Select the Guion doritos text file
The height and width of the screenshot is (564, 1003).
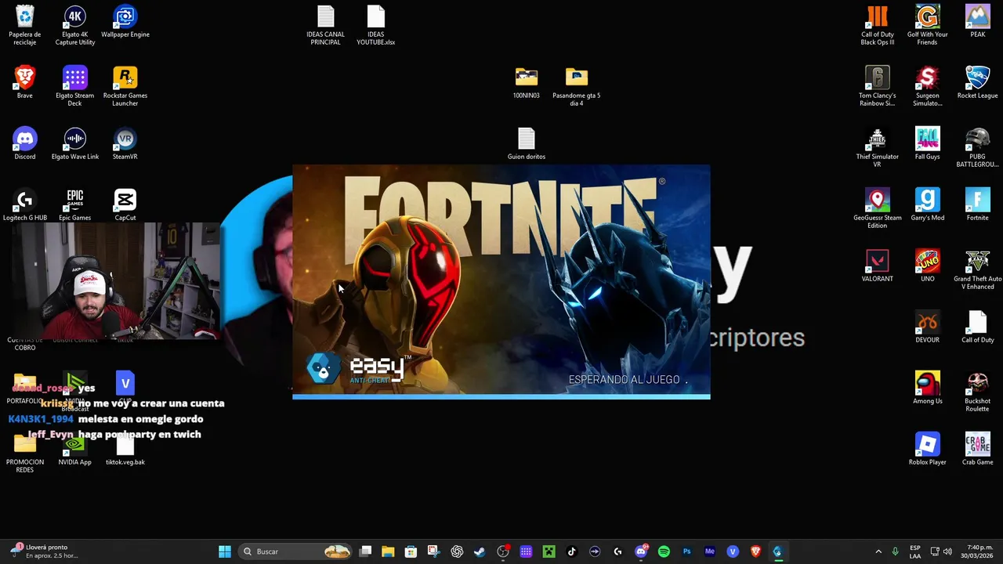point(527,143)
